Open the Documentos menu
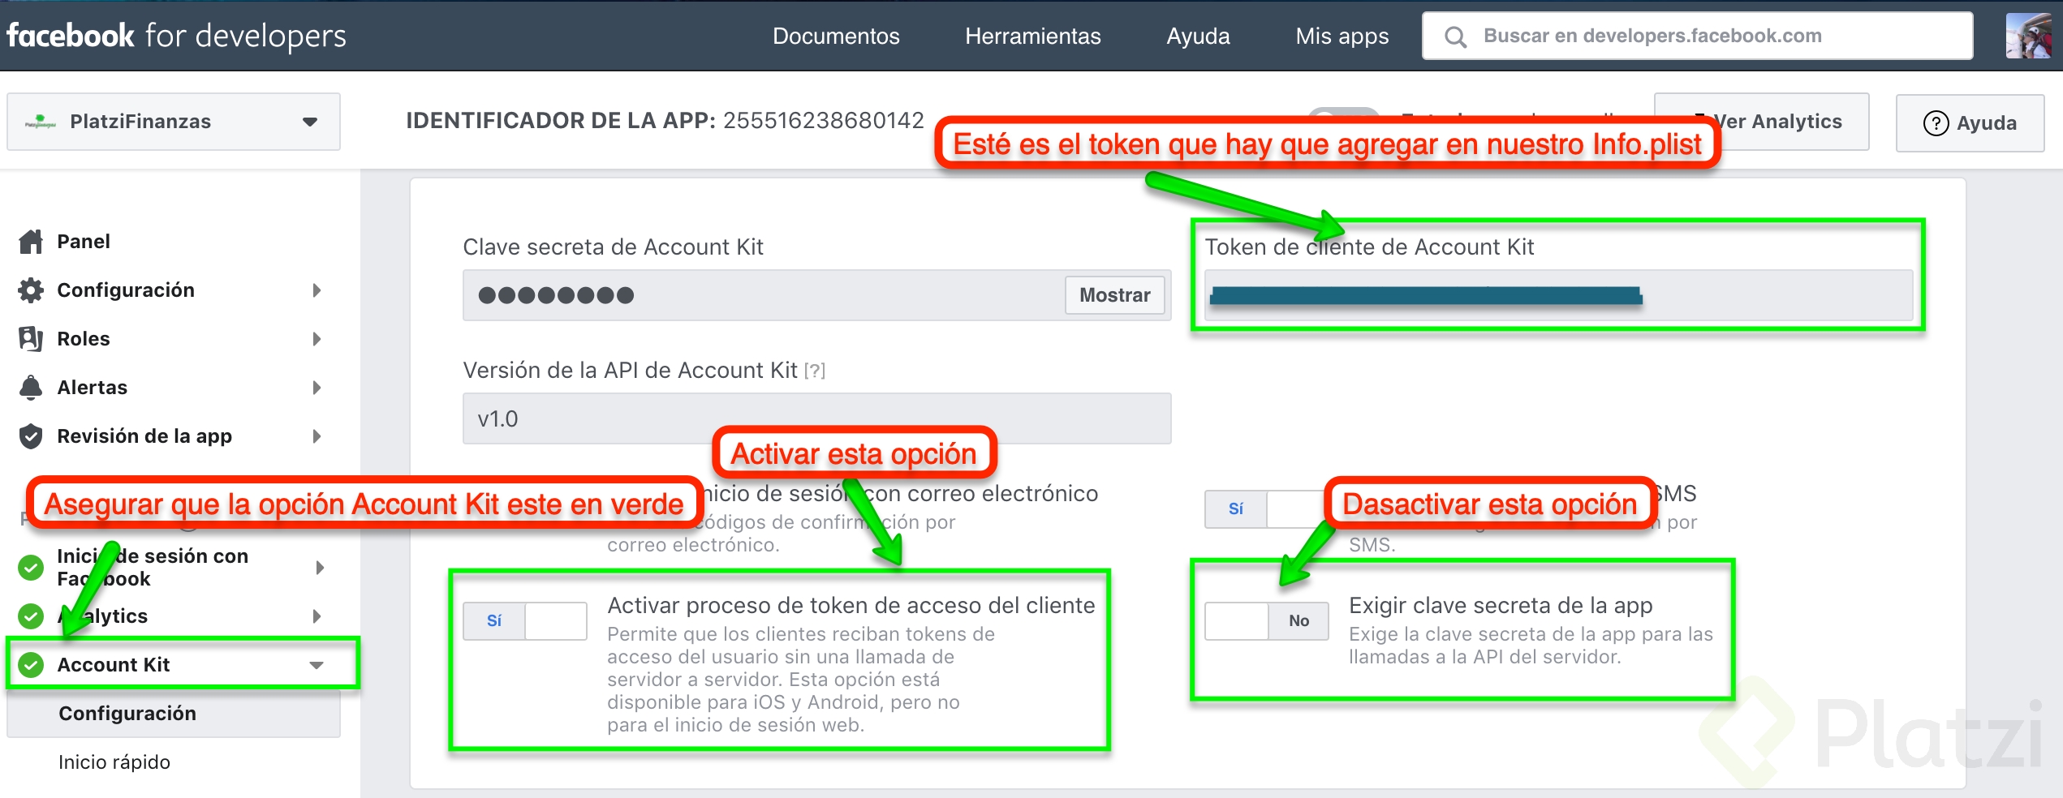2063x798 pixels. click(x=837, y=36)
